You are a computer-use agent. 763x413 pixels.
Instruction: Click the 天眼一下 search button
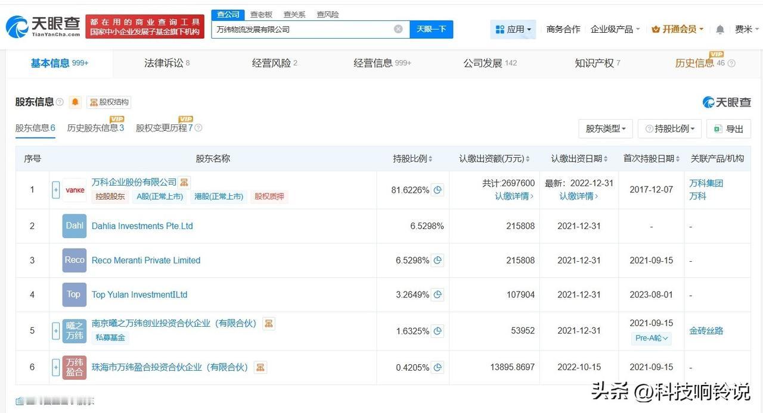(x=432, y=29)
